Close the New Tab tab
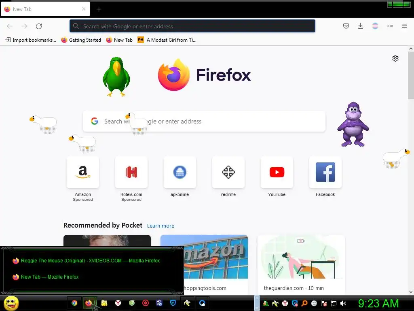Screen dimensions: 414x311 pyautogui.click(x=84, y=9)
